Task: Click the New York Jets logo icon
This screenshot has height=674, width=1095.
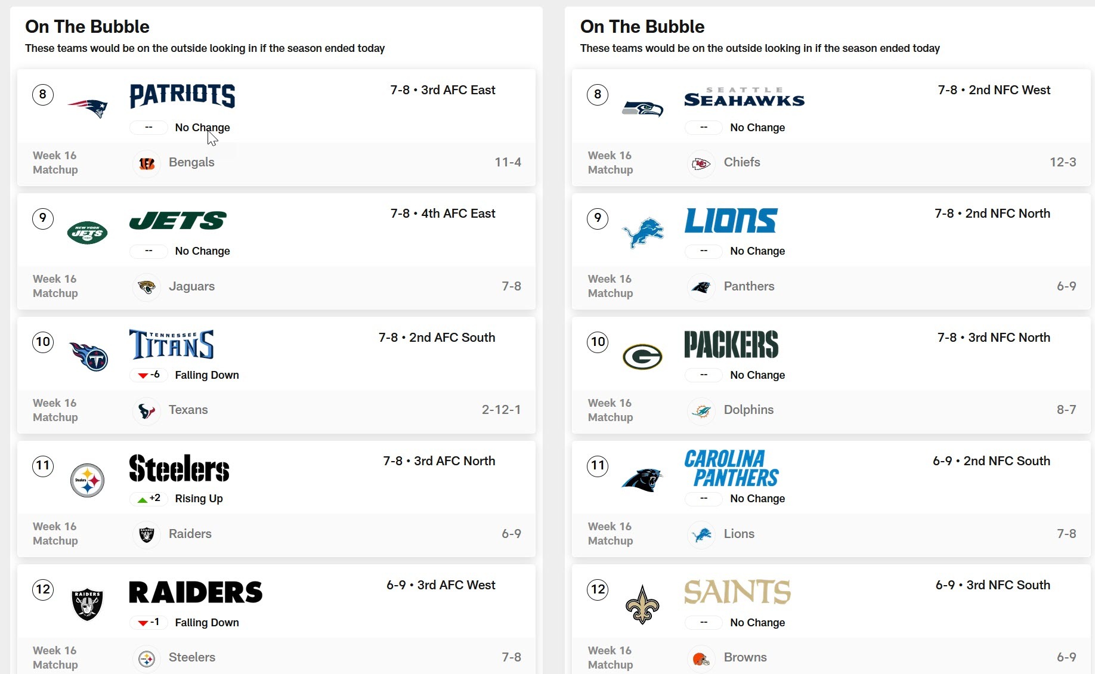Action: click(x=88, y=233)
